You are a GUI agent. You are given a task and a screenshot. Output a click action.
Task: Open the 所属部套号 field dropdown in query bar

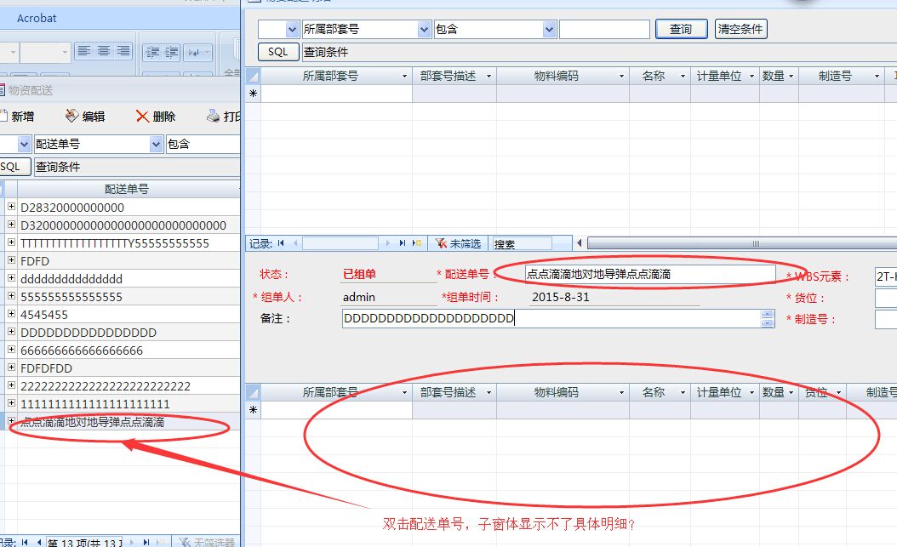tap(425, 29)
